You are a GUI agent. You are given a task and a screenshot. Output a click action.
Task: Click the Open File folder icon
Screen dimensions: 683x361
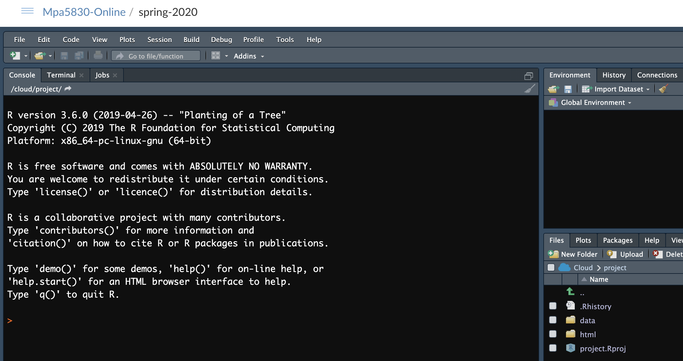(x=40, y=56)
